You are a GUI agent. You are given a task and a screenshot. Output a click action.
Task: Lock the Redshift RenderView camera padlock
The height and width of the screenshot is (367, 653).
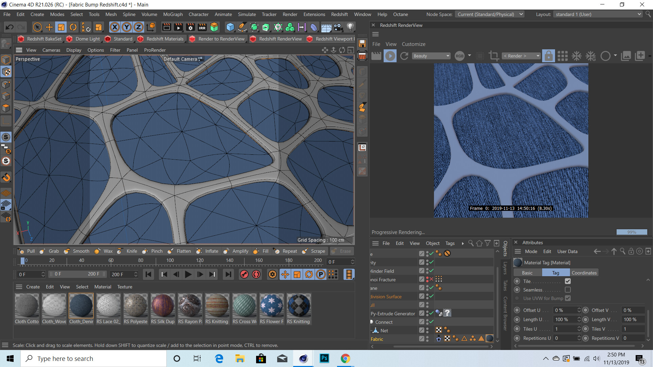pyautogui.click(x=549, y=56)
